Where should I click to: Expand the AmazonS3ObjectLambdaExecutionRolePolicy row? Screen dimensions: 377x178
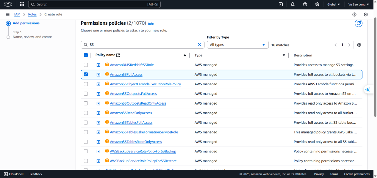(98, 84)
